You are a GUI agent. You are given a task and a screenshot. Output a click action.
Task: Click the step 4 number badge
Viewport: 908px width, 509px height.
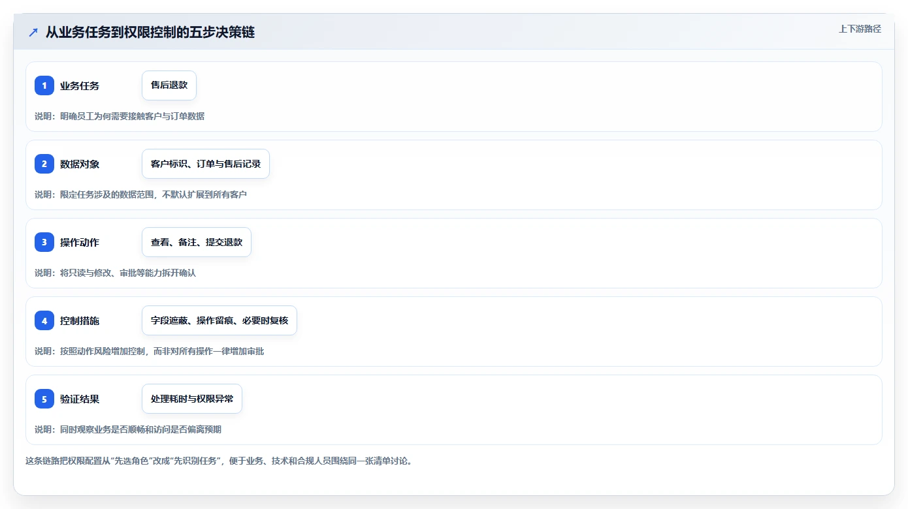(44, 320)
